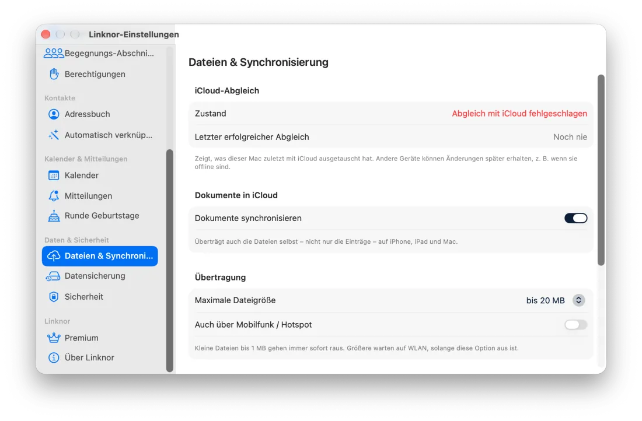Click Letzter erfolgreicher Abgleich label
Screen dimensions: 642x421
[252, 137]
